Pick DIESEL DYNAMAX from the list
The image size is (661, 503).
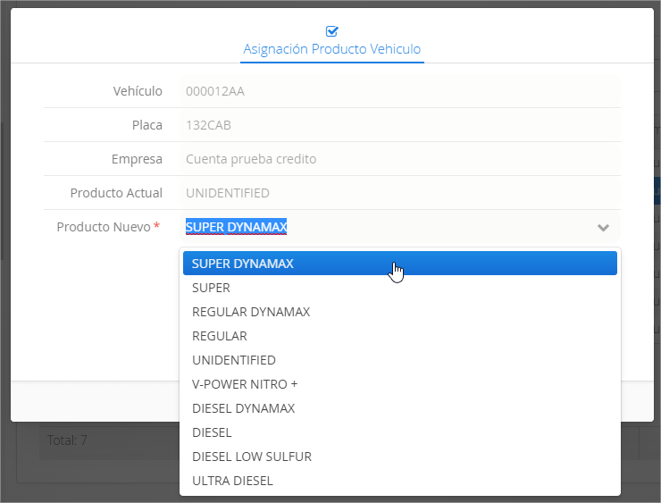click(x=399, y=408)
